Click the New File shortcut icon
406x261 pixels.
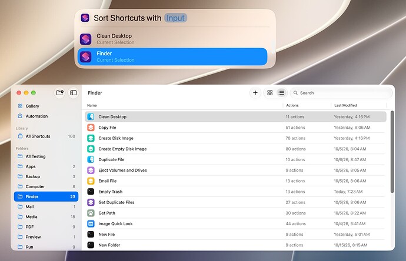(x=91, y=235)
